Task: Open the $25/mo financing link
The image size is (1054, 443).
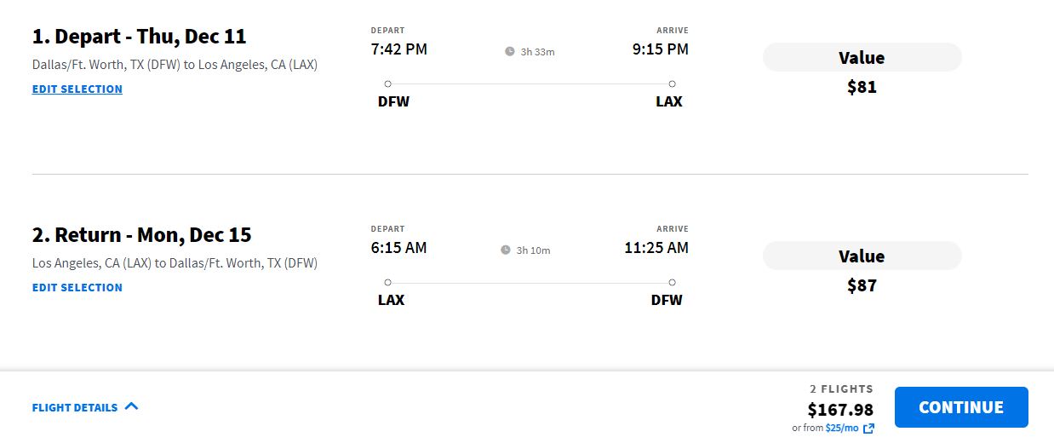Action: tap(841, 429)
